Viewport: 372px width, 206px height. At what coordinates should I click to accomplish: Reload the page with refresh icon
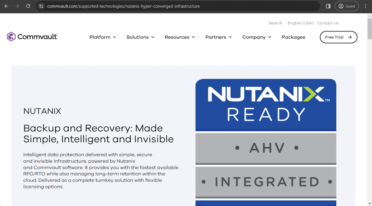[28, 6]
